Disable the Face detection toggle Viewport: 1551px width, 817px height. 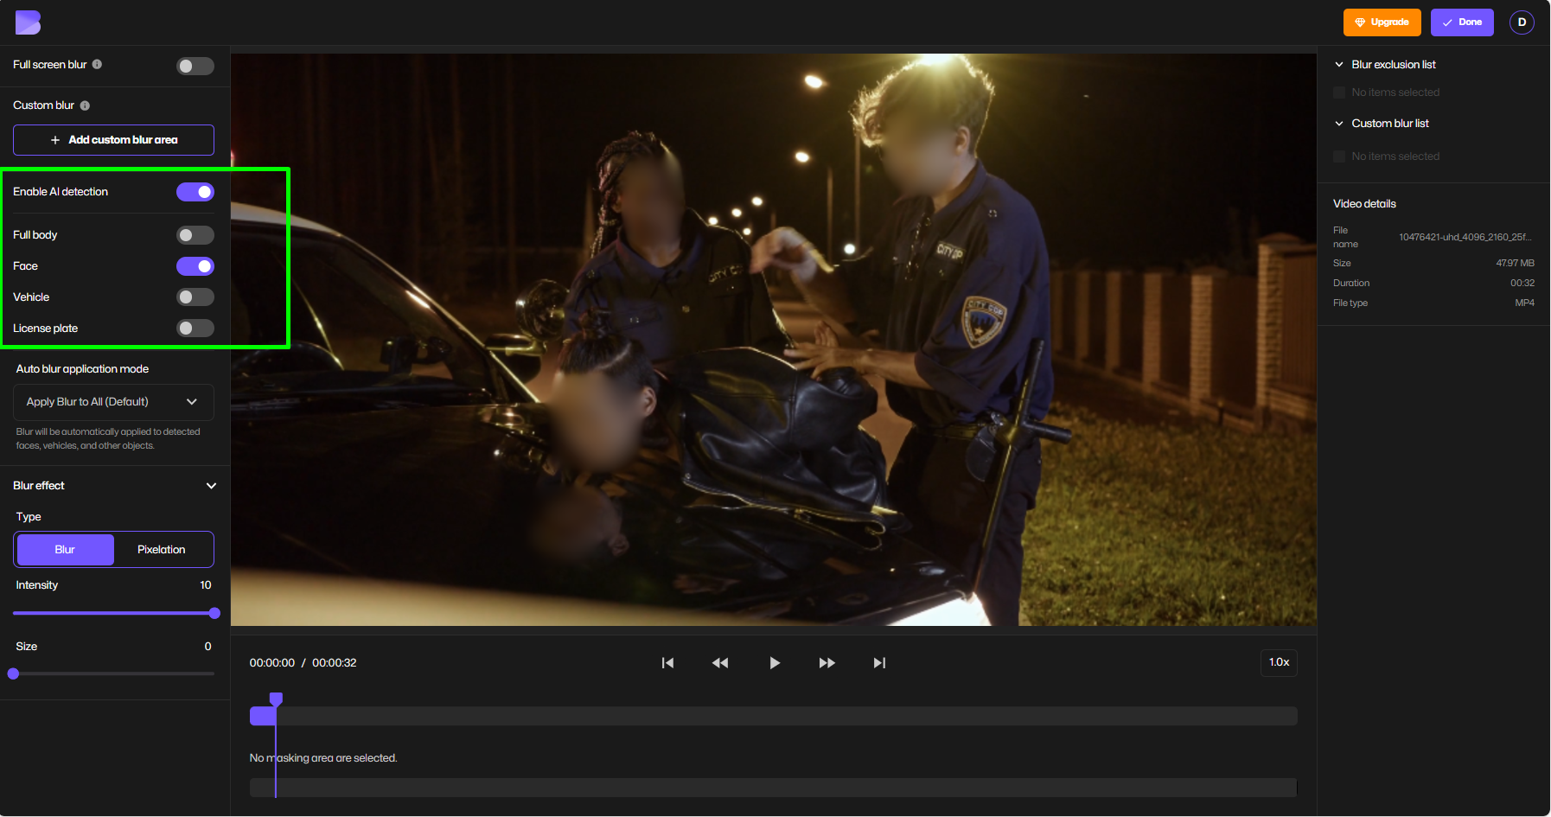point(195,266)
